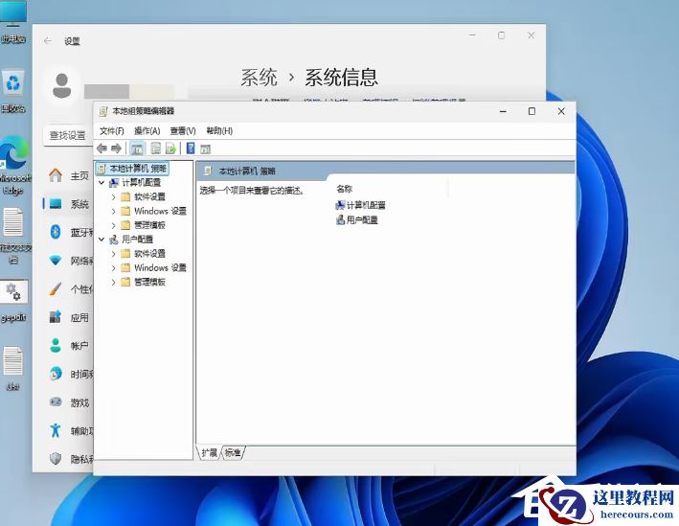This screenshot has width=679, height=526.
Task: Click the Properties toolbar icon
Action: pos(155,149)
